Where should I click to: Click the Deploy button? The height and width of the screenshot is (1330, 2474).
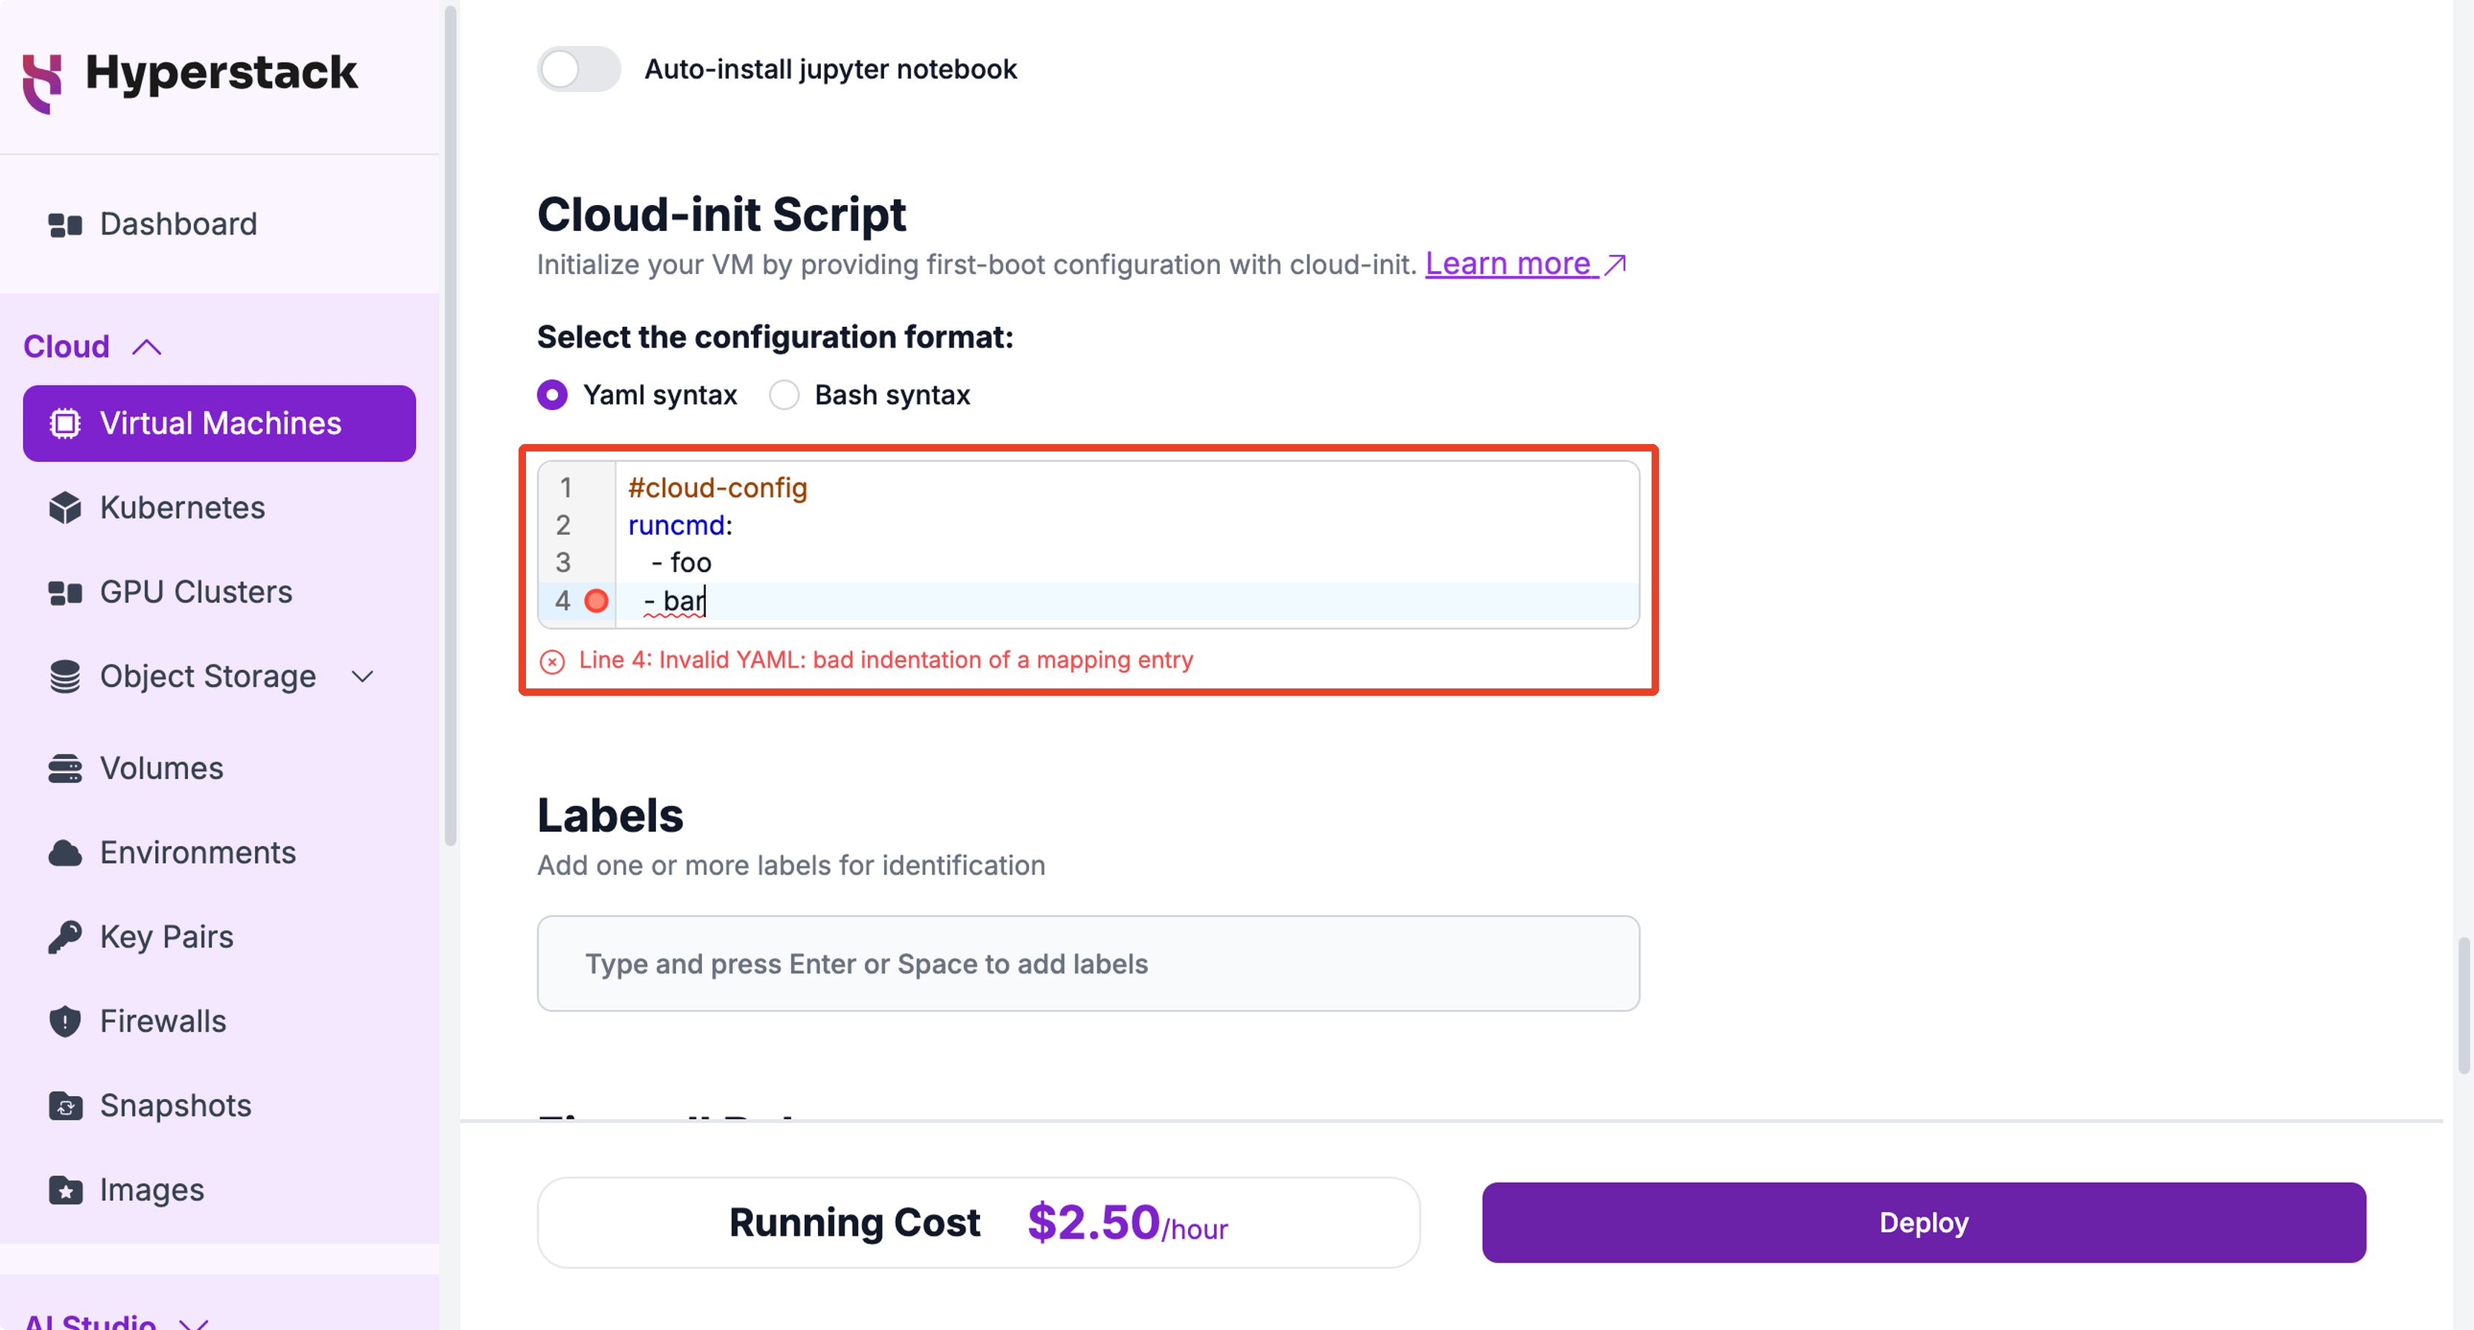(1923, 1222)
